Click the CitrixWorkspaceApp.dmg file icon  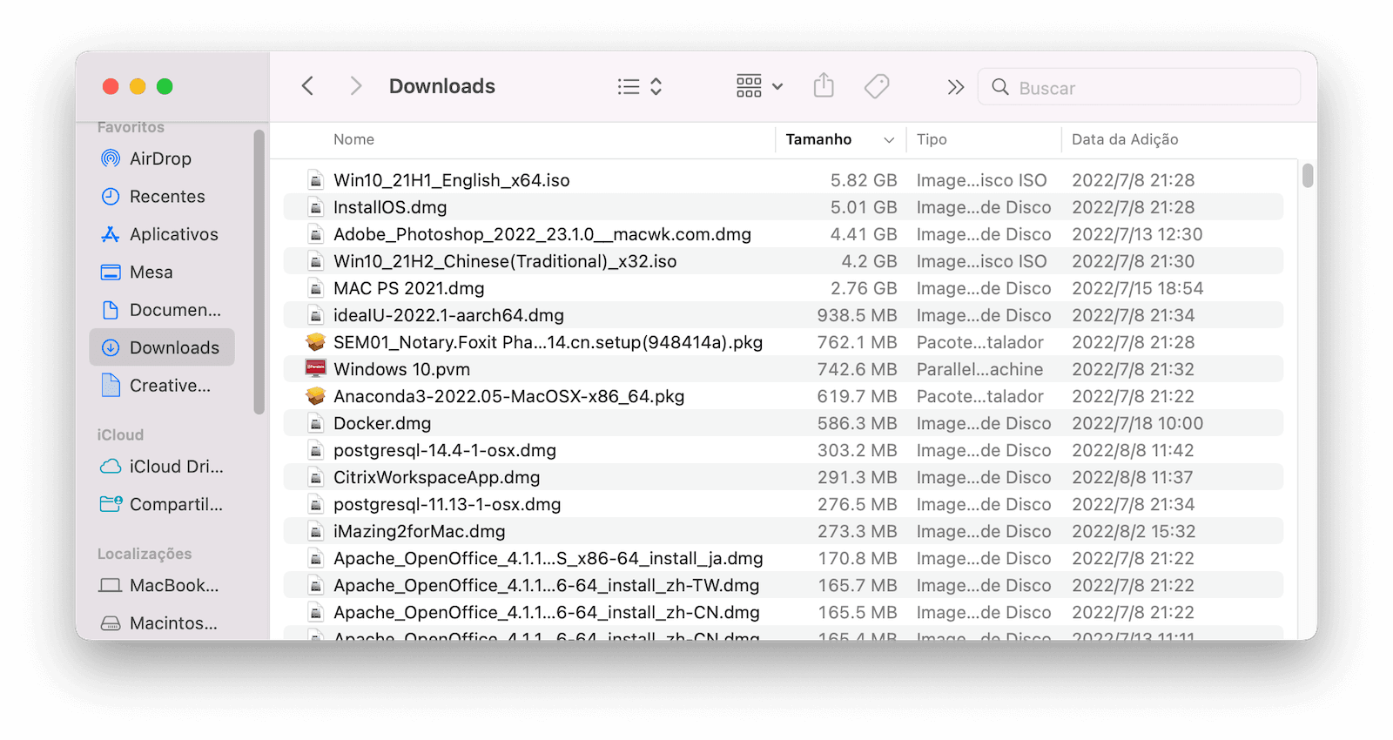(x=315, y=477)
